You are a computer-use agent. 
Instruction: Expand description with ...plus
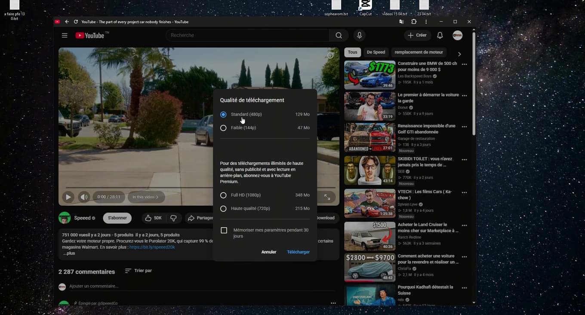pos(69,253)
